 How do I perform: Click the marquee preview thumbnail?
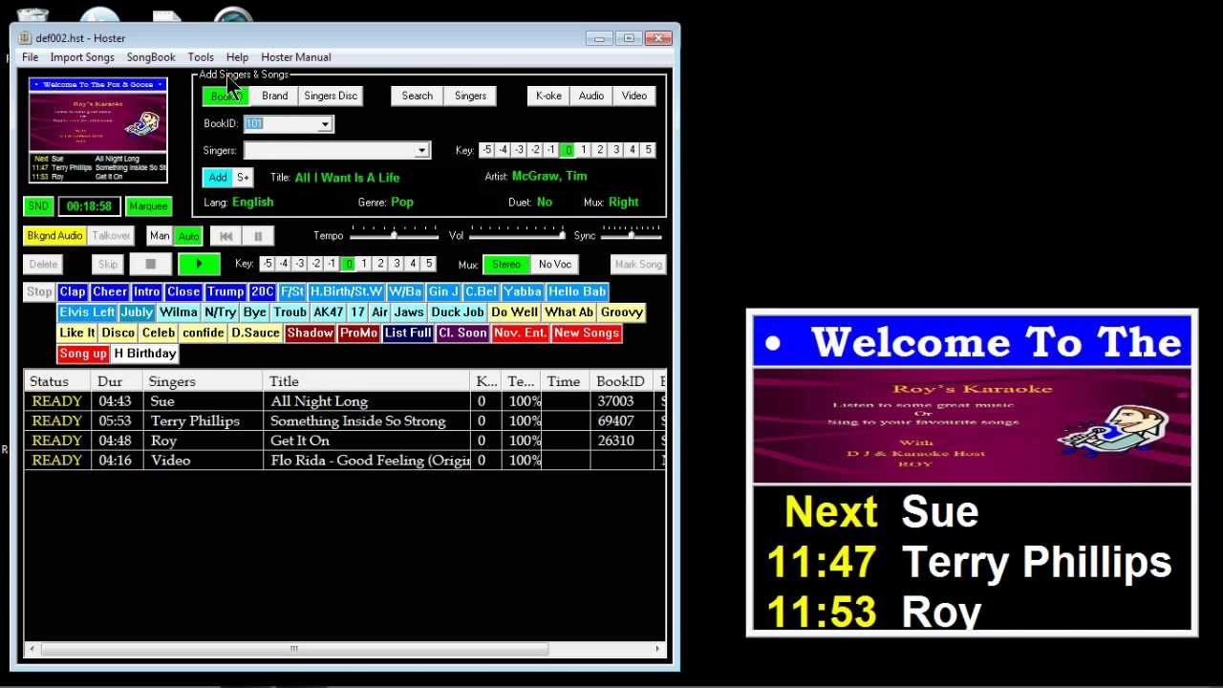98,130
